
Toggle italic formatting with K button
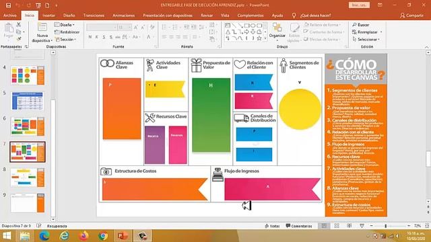pos(97,37)
